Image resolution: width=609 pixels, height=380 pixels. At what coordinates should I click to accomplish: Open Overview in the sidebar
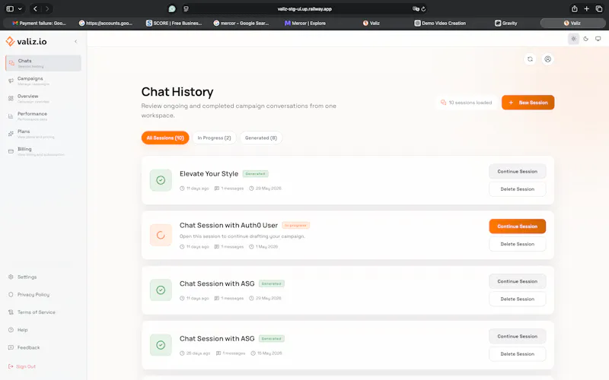43,99
